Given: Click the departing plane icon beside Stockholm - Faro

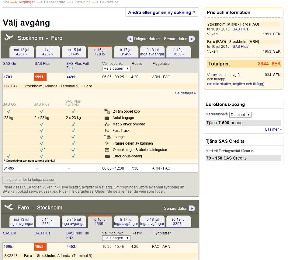Looking at the screenshot, I should (x=9, y=37).
